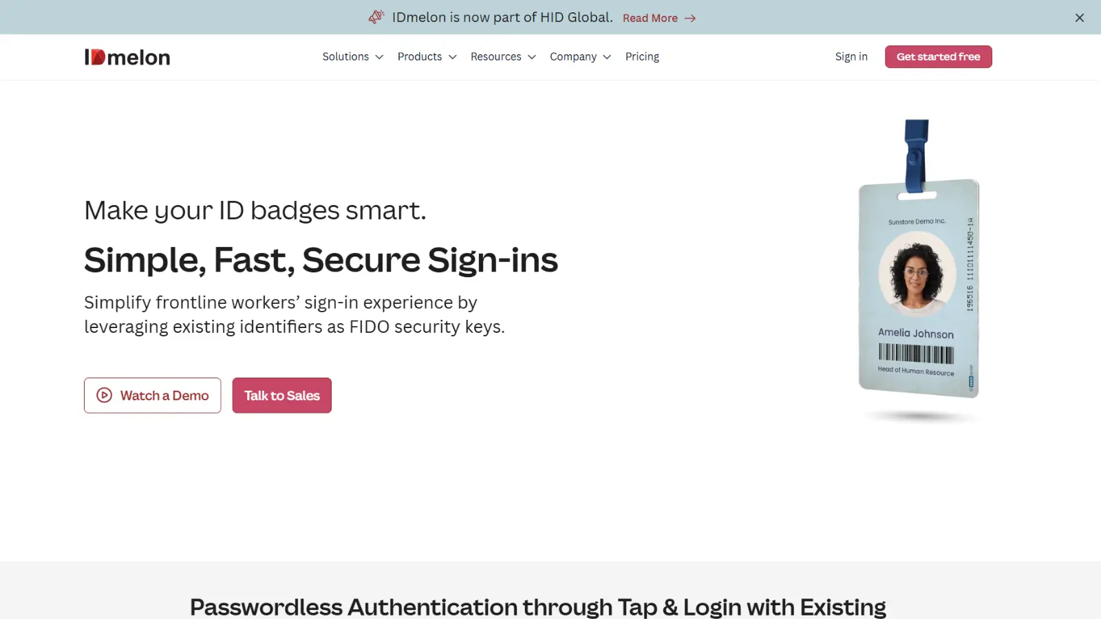Open the Products menu
This screenshot has width=1101, height=619.
coord(426,56)
